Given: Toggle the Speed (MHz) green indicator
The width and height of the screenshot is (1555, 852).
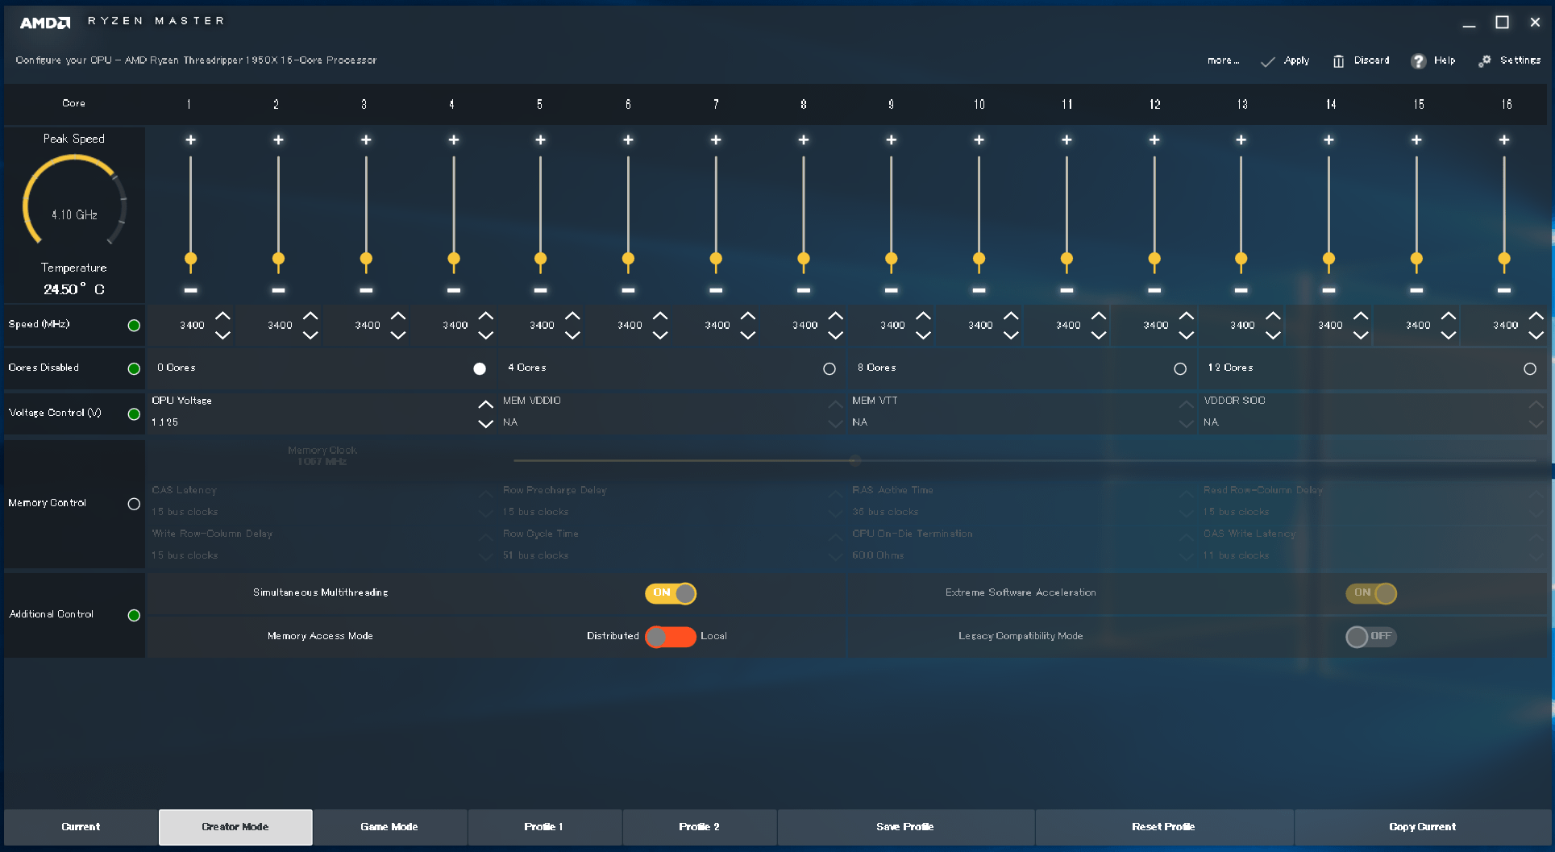Looking at the screenshot, I should coord(134,326).
